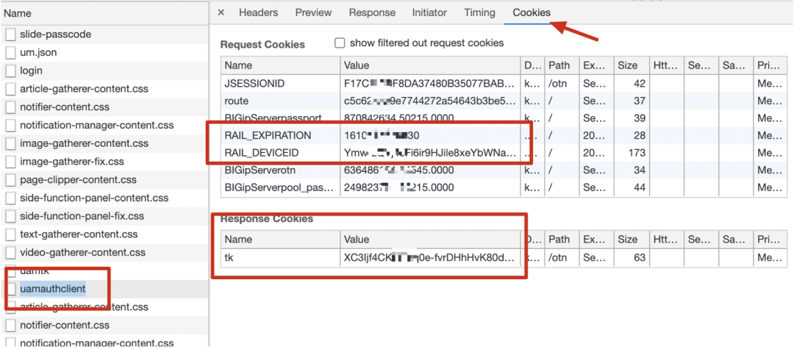Screen dimensions: 794x349
Task: Open the Initiator tab
Action: [429, 12]
